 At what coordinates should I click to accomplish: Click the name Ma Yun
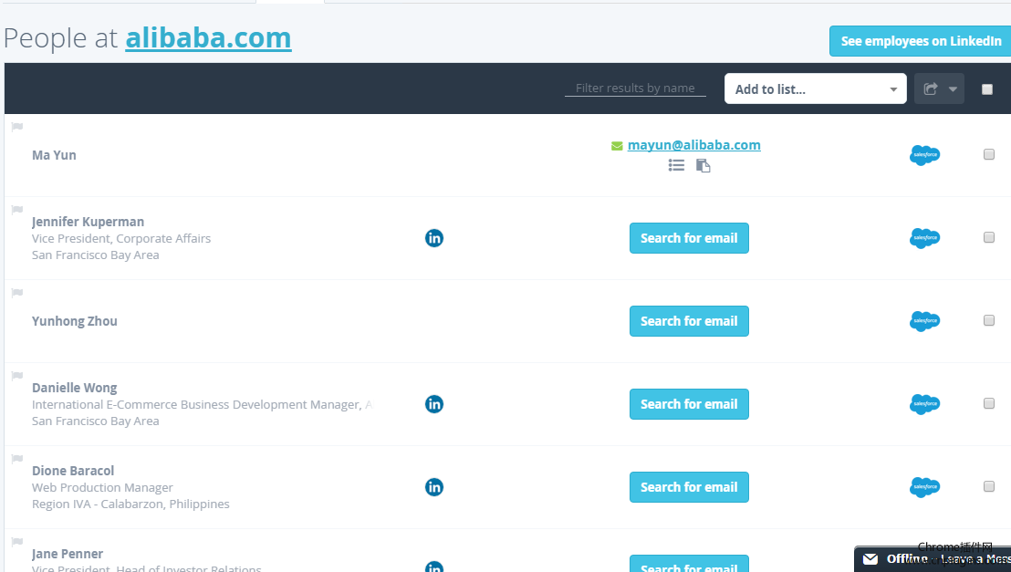pyautogui.click(x=54, y=155)
